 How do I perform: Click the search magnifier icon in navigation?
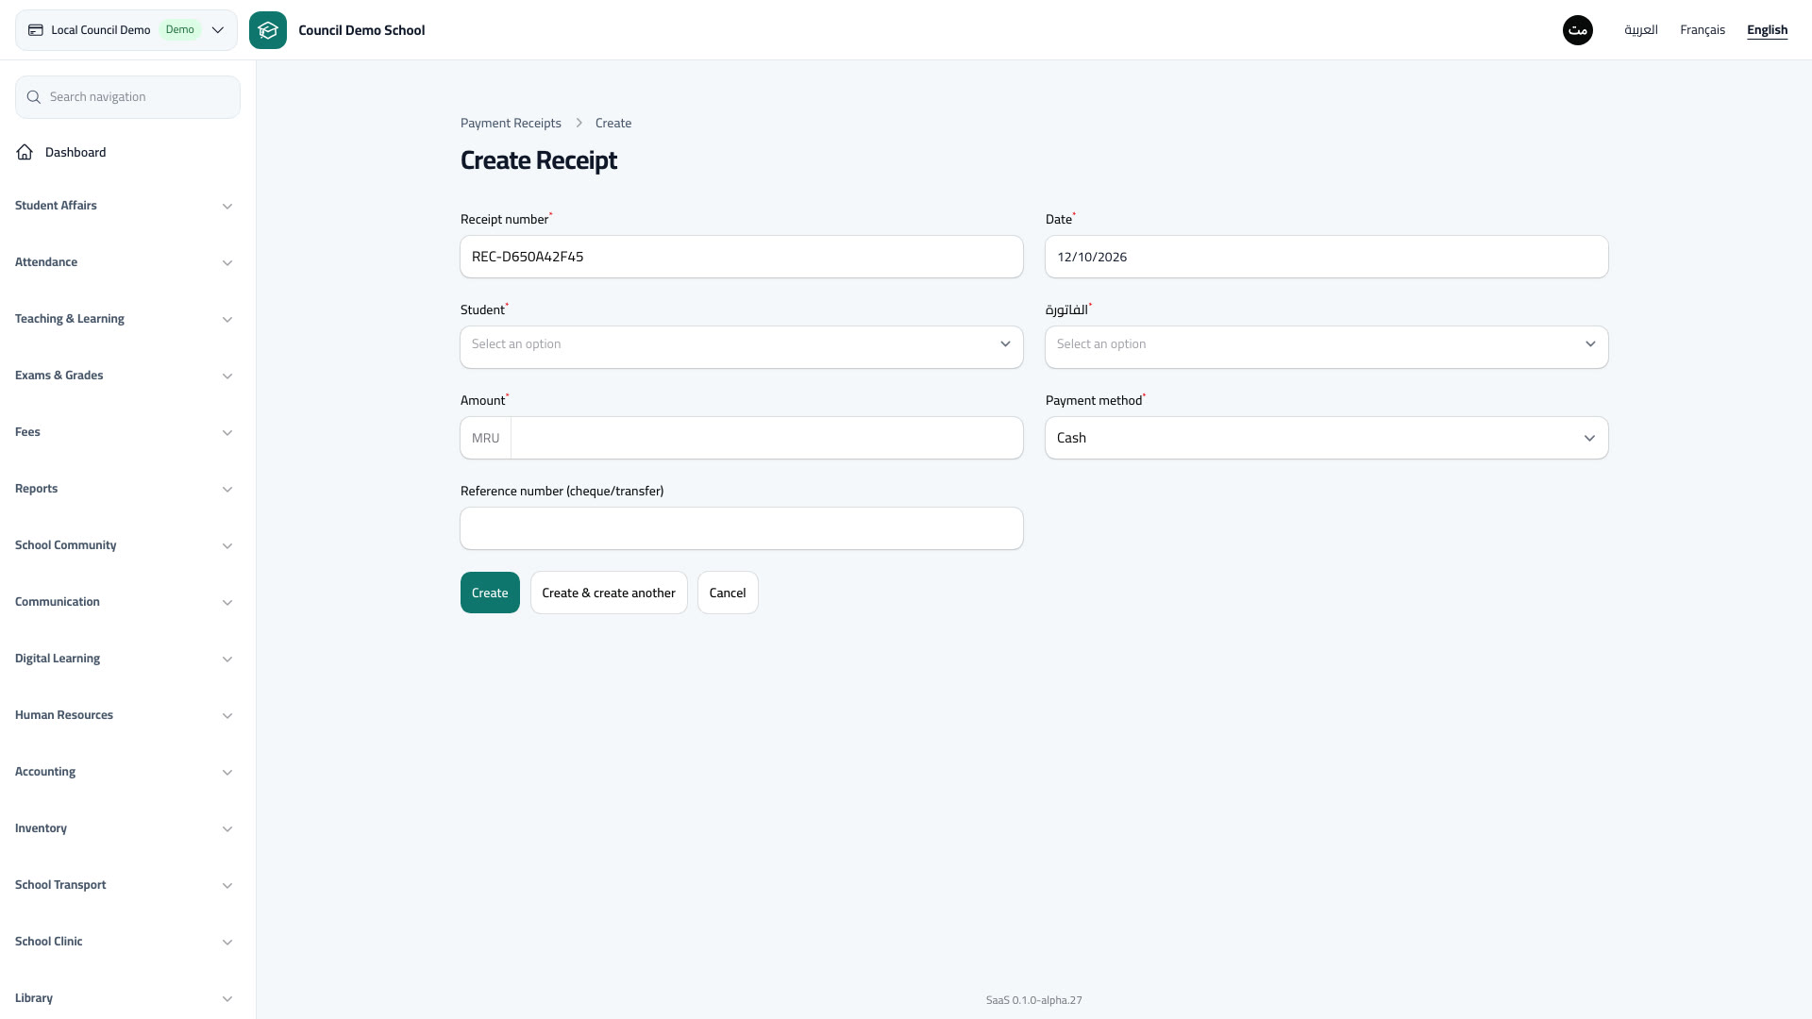[34, 97]
